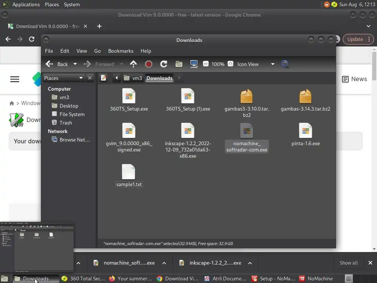377x283 pixels.
Task: Click the Chrome reload page icon
Action: (32, 39)
